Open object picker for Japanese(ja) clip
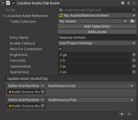Image resolution: width=138 pixels, height=120 pixels. 134,66
